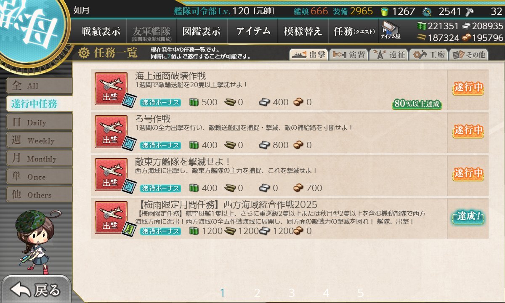
Task: Open the アイテム屋 shop icon
Action: pos(390,31)
